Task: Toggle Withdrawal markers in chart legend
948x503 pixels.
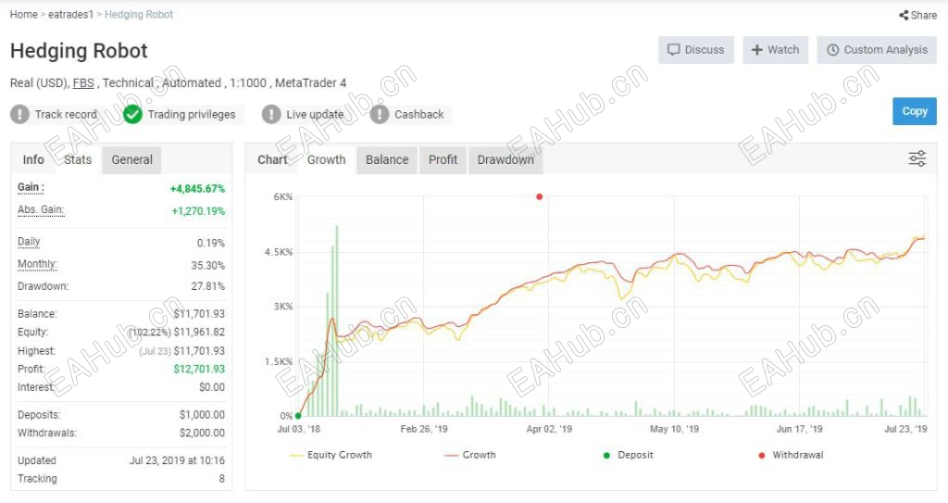Action: tap(791, 455)
